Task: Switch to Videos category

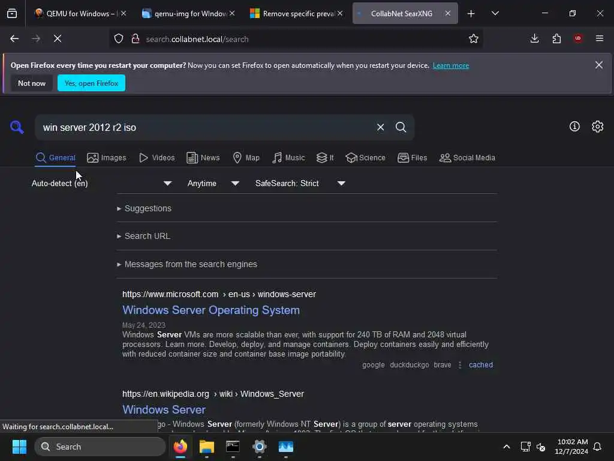Action: (157, 158)
